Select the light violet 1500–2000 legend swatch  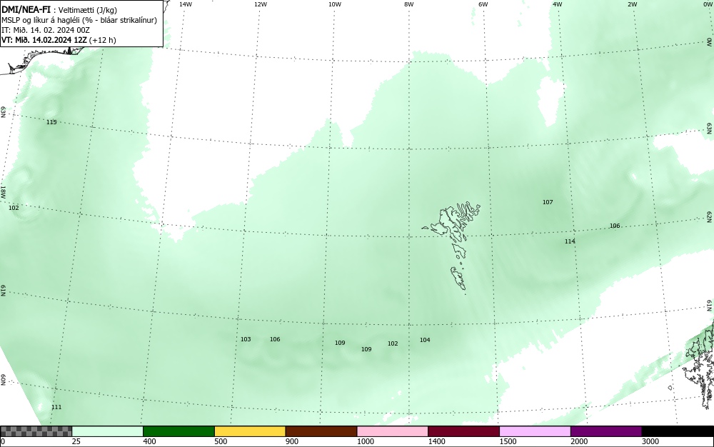click(535, 431)
